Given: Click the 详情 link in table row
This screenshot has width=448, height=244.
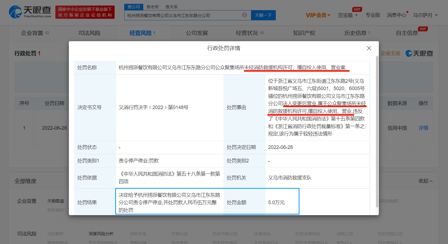Looking at the screenshot, I should [x=423, y=128].
